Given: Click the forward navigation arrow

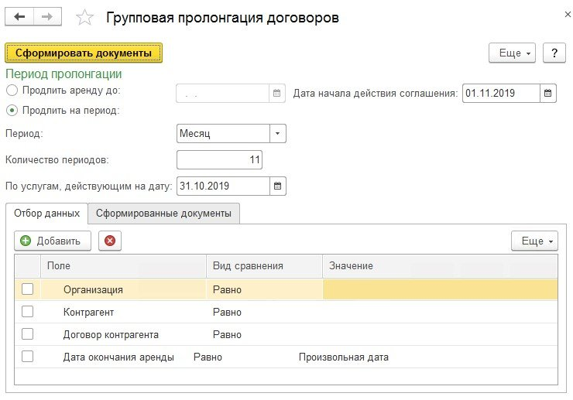Looking at the screenshot, I should tap(47, 17).
